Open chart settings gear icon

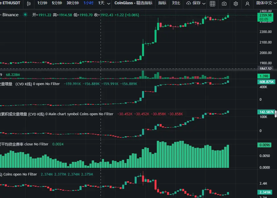[x=236, y=3]
